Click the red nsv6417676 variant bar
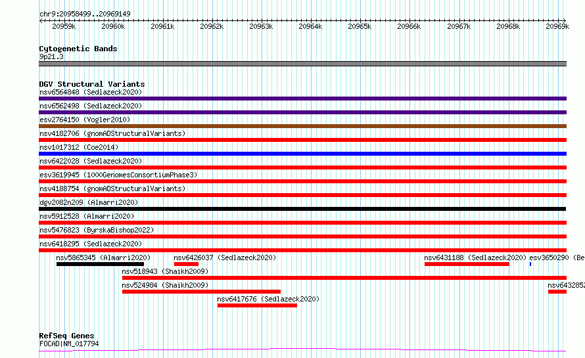The width and height of the screenshot is (585, 358). coord(257,305)
